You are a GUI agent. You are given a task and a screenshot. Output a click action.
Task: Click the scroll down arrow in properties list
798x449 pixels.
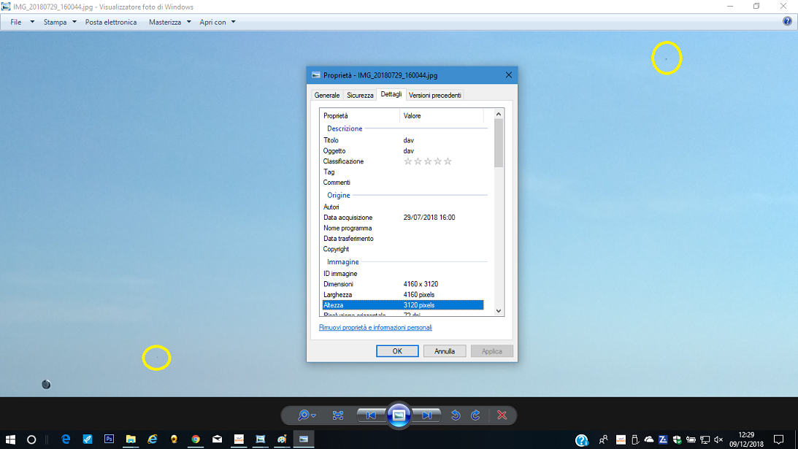(x=499, y=311)
